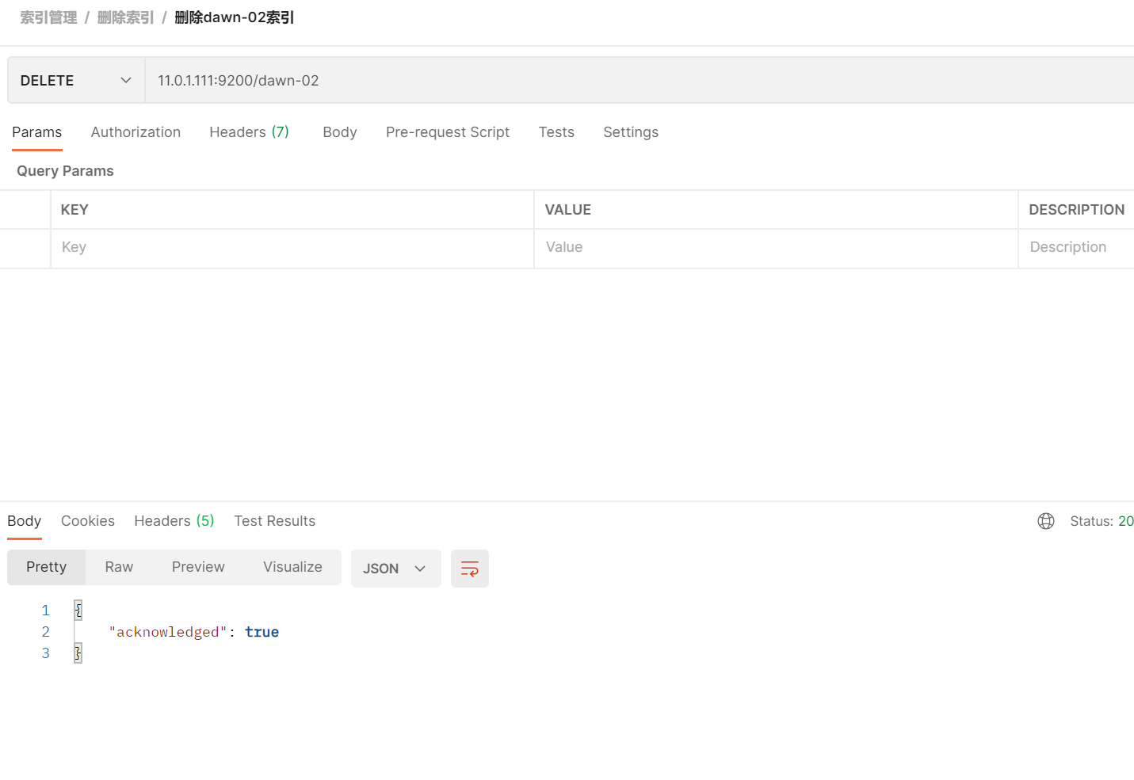
Task: Collapse the JSON opening brace on line 1
Action: point(78,610)
